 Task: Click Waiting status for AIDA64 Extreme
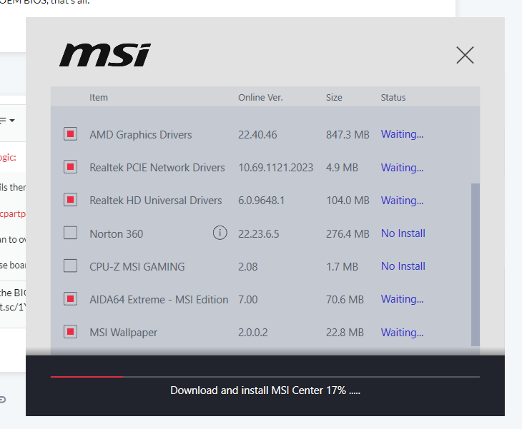click(x=402, y=299)
